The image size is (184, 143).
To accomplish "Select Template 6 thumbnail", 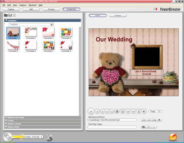I will tap(31, 46).
